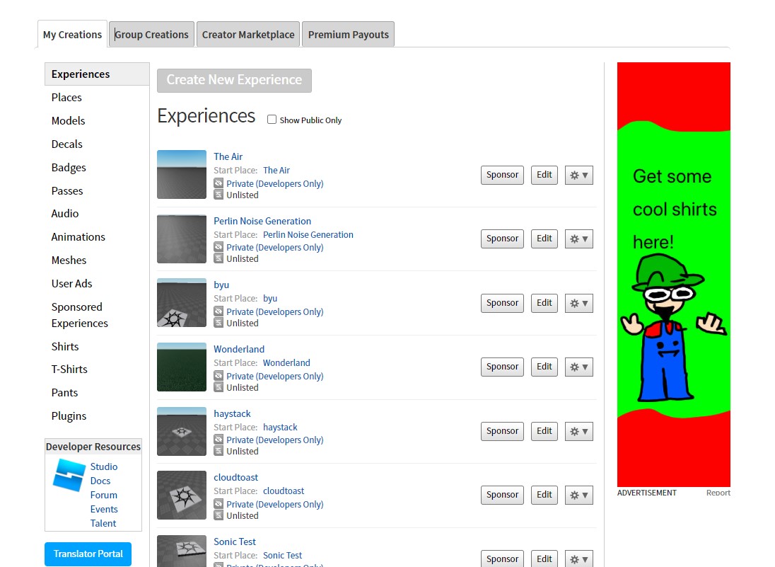Click the unlisted icon under Perlin Noise Generation

[x=218, y=258]
